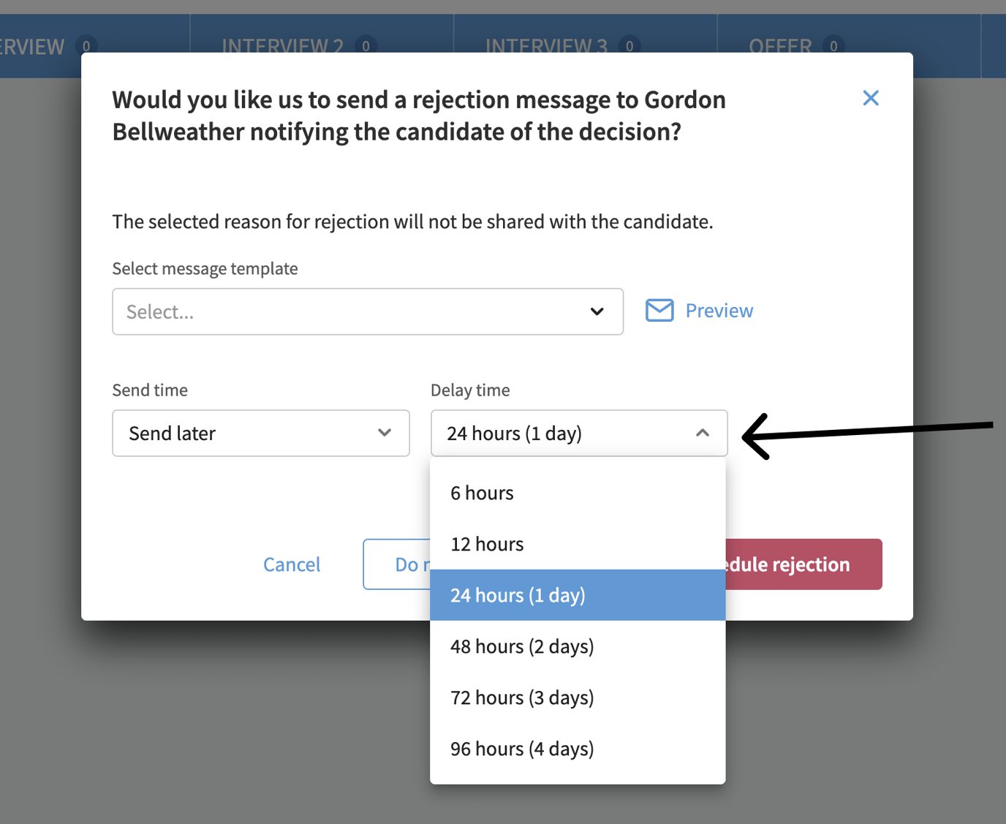The height and width of the screenshot is (824, 1006).
Task: Click the Cancel link
Action: [292, 564]
